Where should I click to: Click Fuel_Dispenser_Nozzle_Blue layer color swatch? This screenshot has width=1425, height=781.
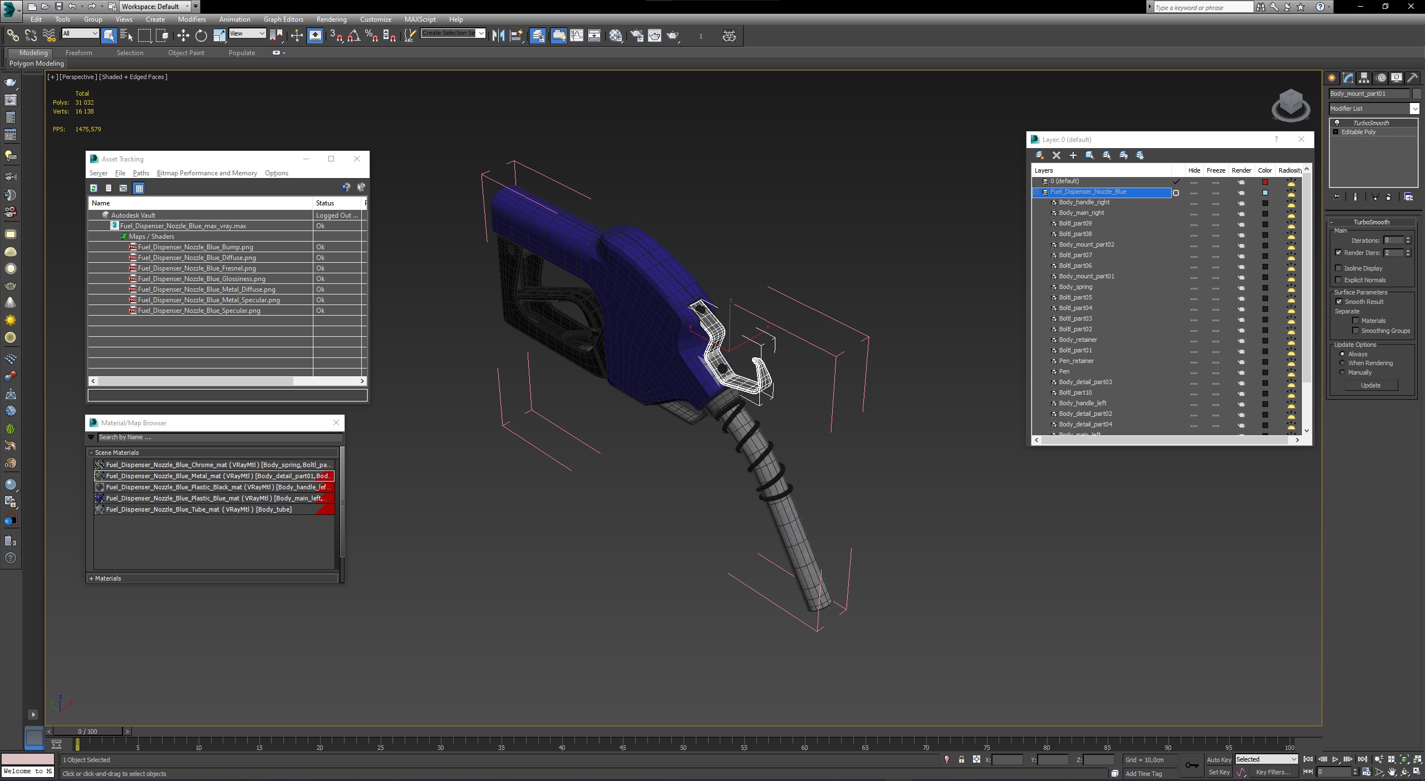(1265, 193)
